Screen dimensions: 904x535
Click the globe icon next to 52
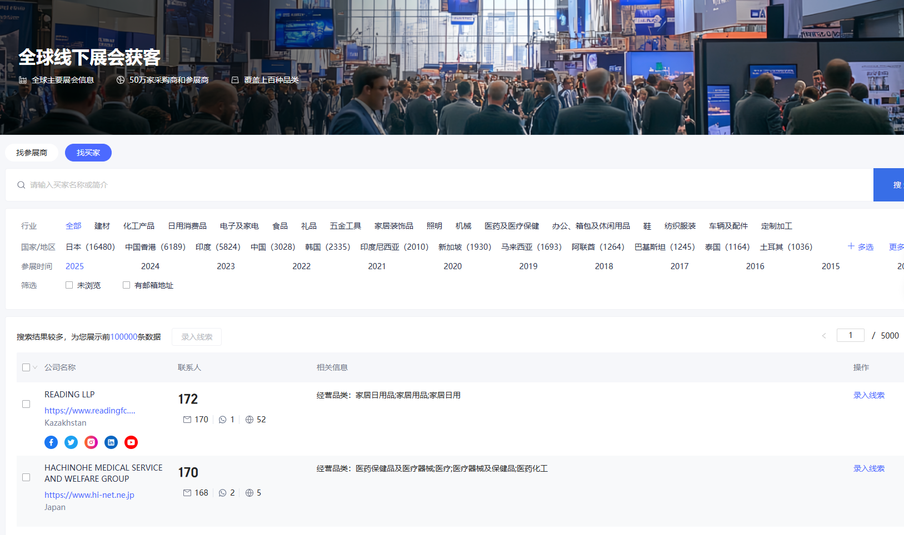click(x=249, y=420)
